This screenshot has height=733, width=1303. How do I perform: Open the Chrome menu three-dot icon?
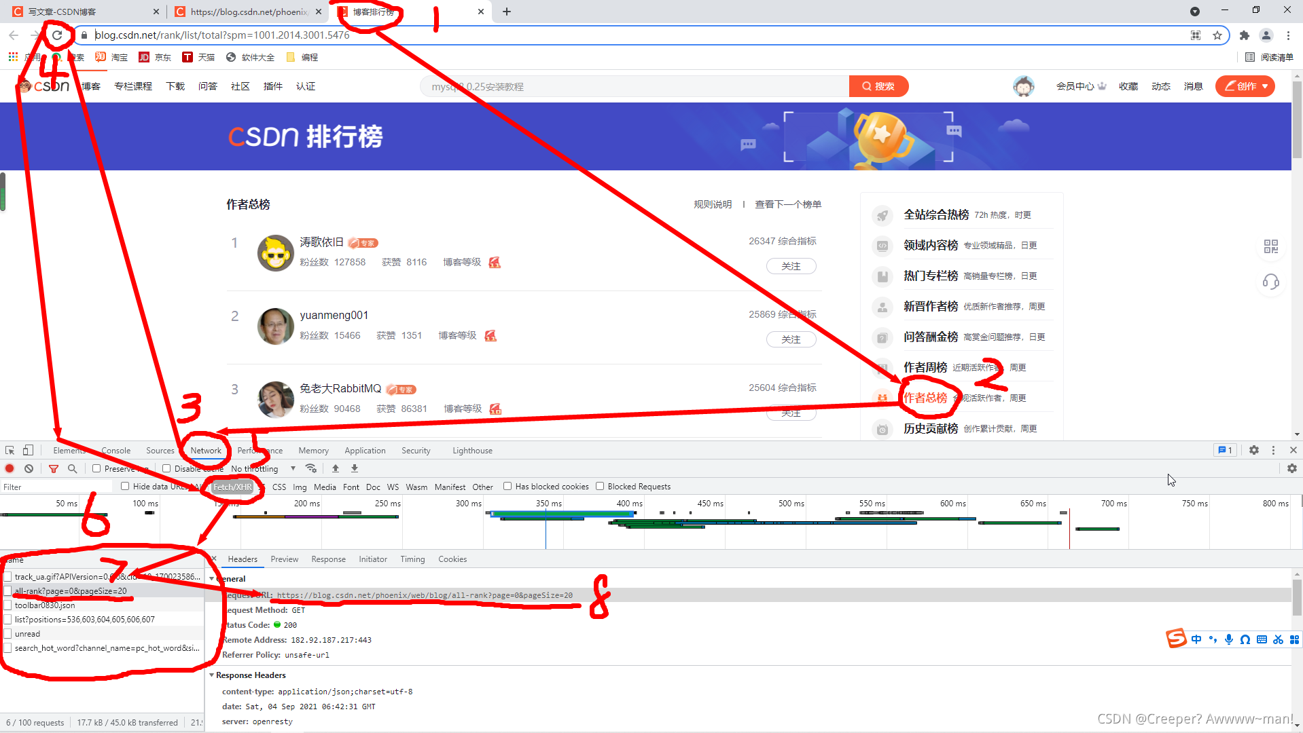pos(1288,35)
